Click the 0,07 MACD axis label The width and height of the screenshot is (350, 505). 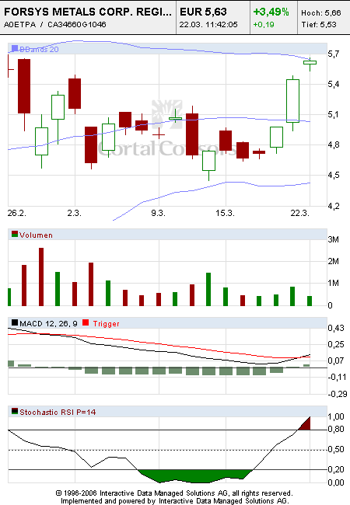336,360
